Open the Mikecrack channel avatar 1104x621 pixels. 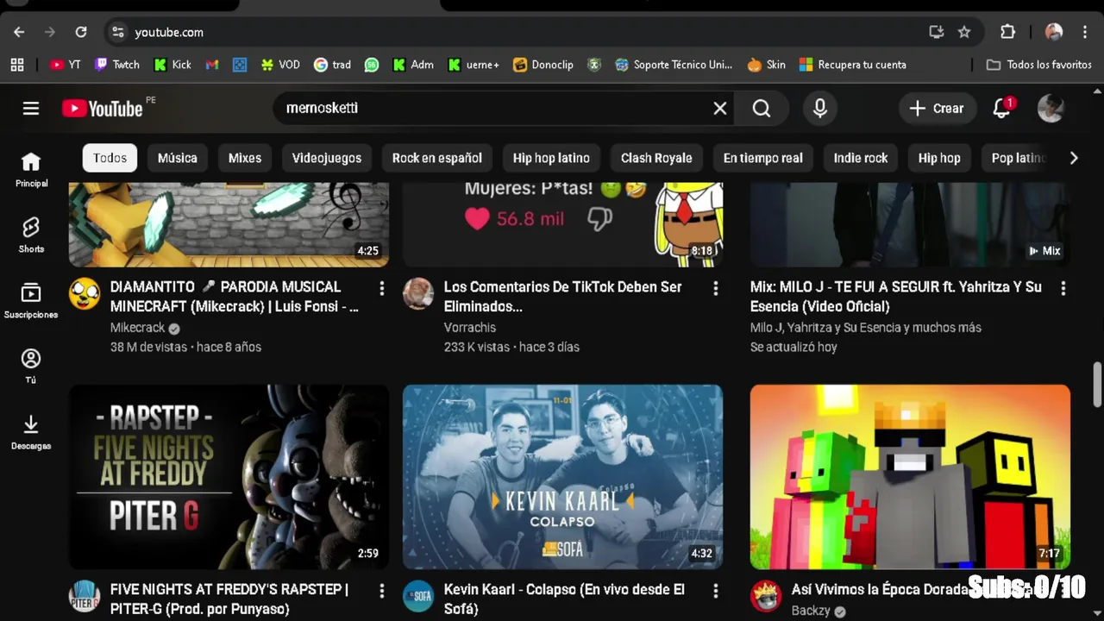click(x=85, y=293)
